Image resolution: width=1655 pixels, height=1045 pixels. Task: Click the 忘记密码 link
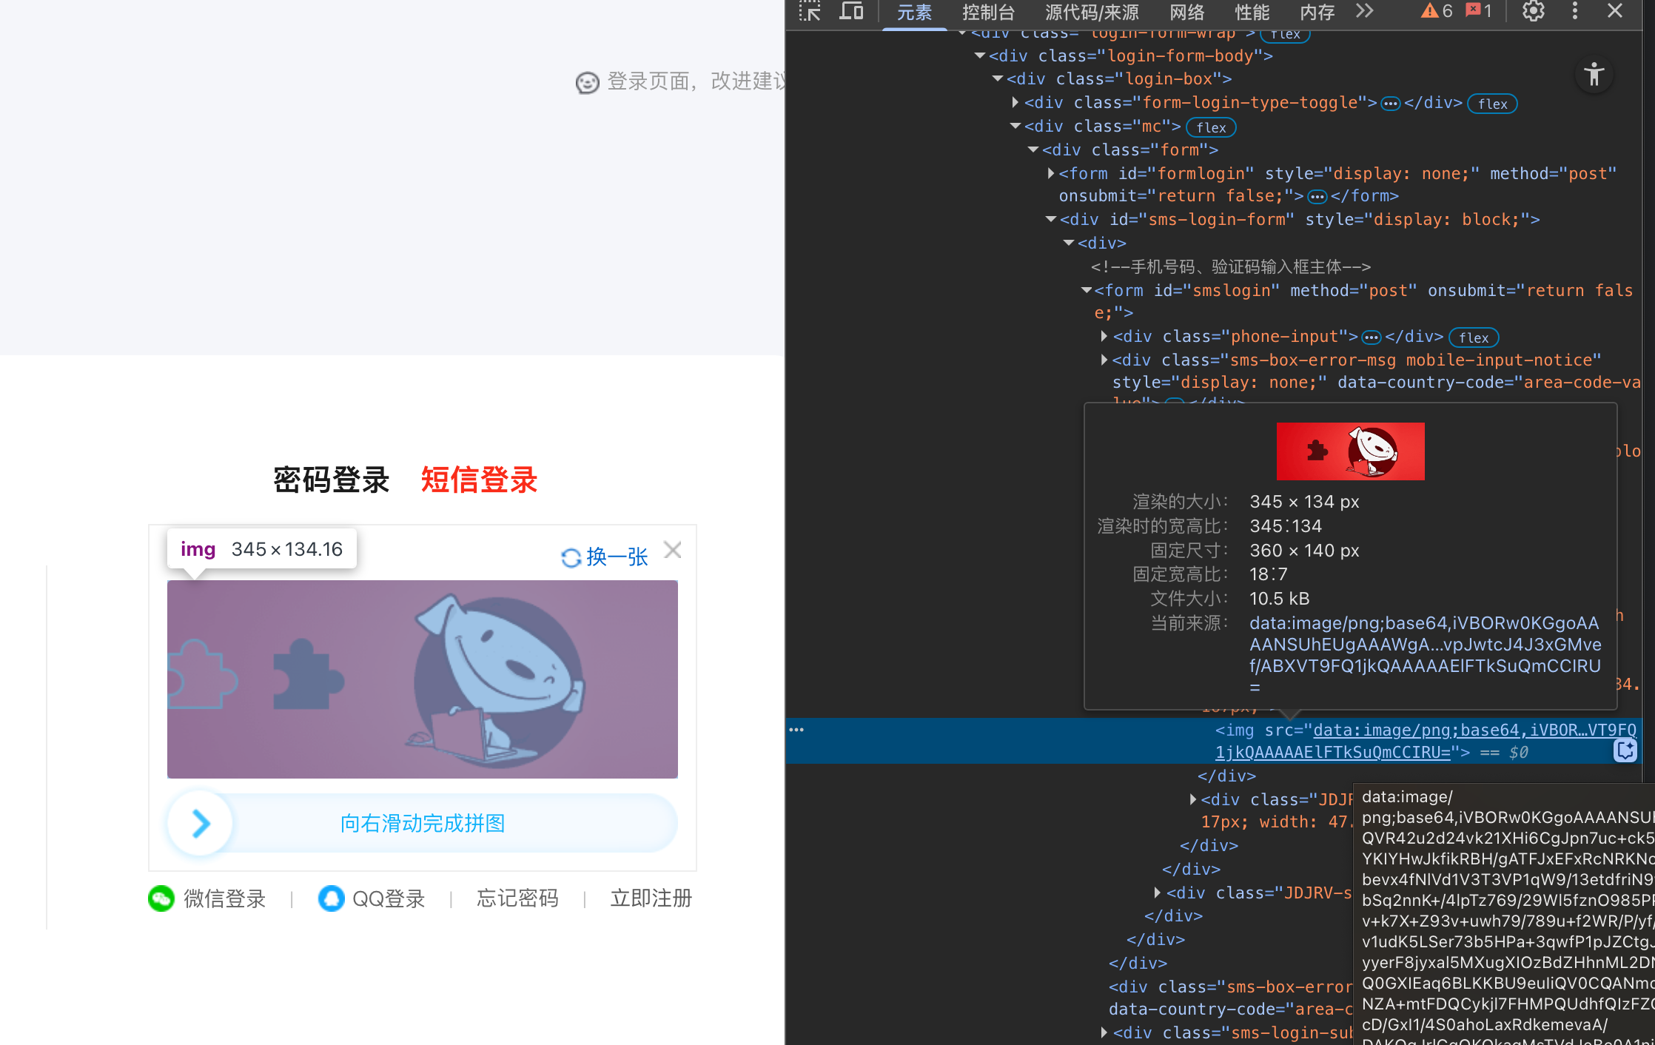click(517, 898)
